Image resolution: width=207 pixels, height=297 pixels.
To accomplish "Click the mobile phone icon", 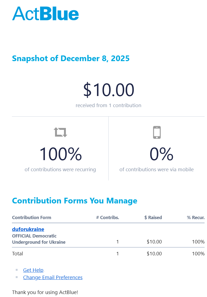I will [x=157, y=132].
